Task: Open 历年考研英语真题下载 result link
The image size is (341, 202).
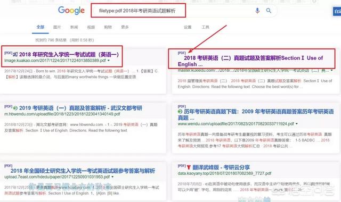Action: pos(256,115)
